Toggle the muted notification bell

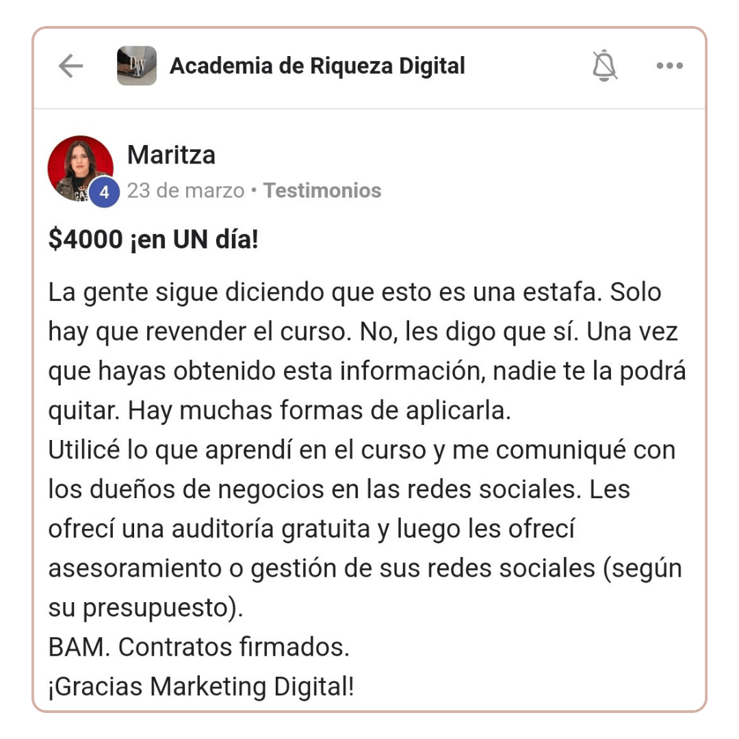pyautogui.click(x=604, y=66)
